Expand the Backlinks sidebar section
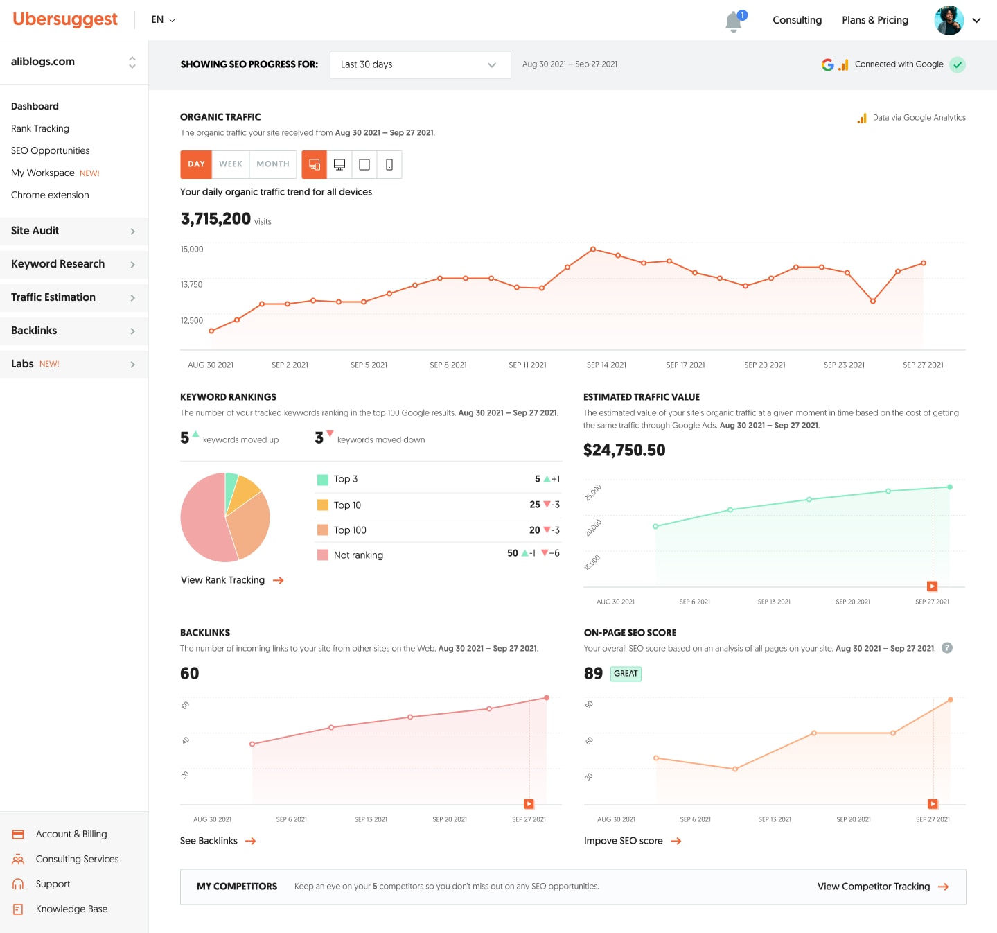Image resolution: width=997 pixels, height=933 pixels. 74,331
